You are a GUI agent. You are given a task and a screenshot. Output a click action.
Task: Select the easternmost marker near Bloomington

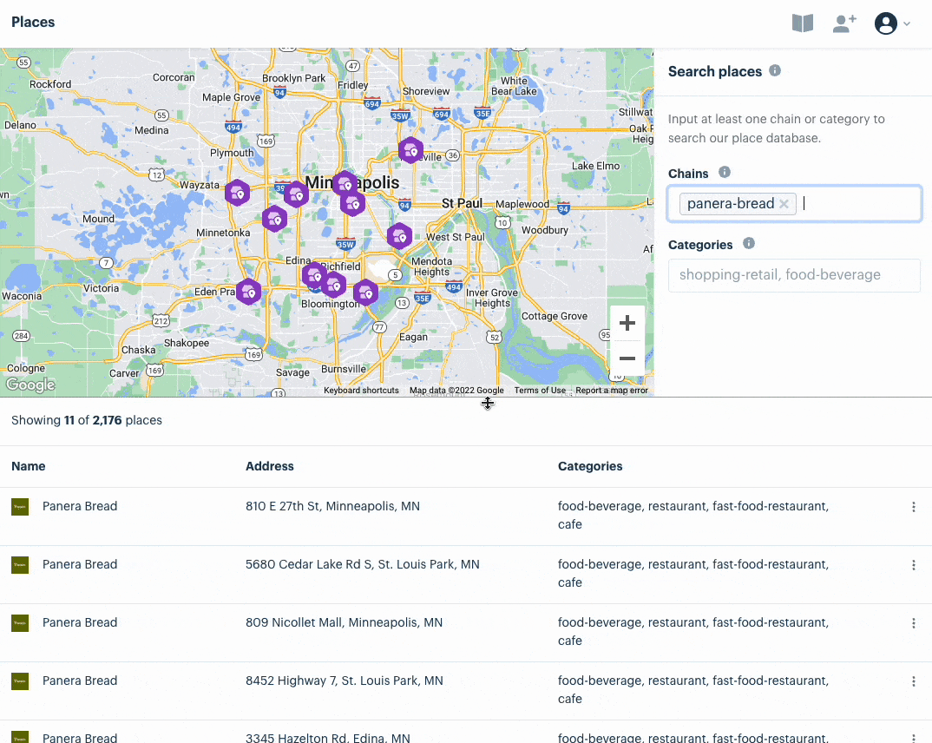pyautogui.click(x=365, y=293)
